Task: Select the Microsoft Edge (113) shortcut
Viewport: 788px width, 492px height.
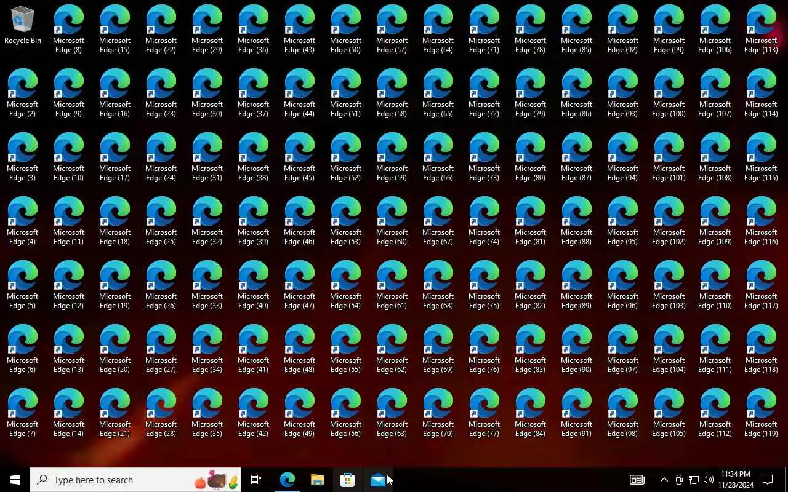Action: click(762, 30)
